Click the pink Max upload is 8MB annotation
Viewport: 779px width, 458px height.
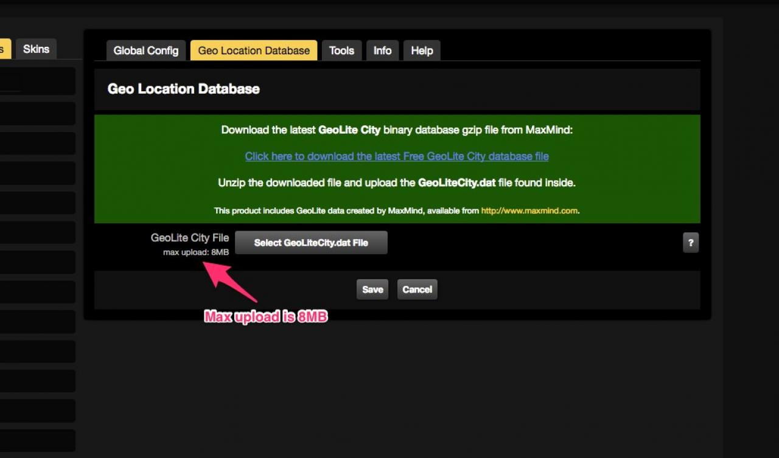(x=266, y=317)
